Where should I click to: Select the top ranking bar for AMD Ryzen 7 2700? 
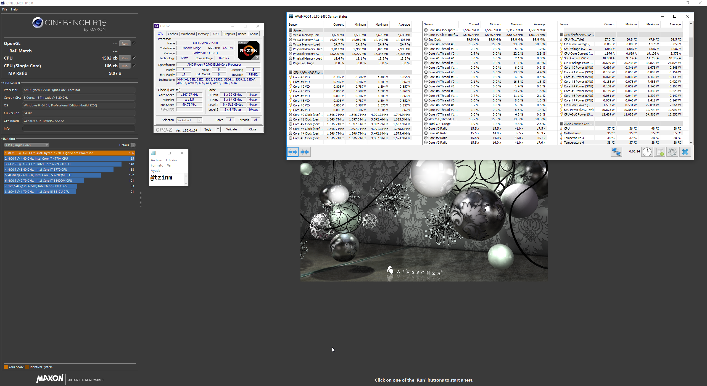coord(70,153)
